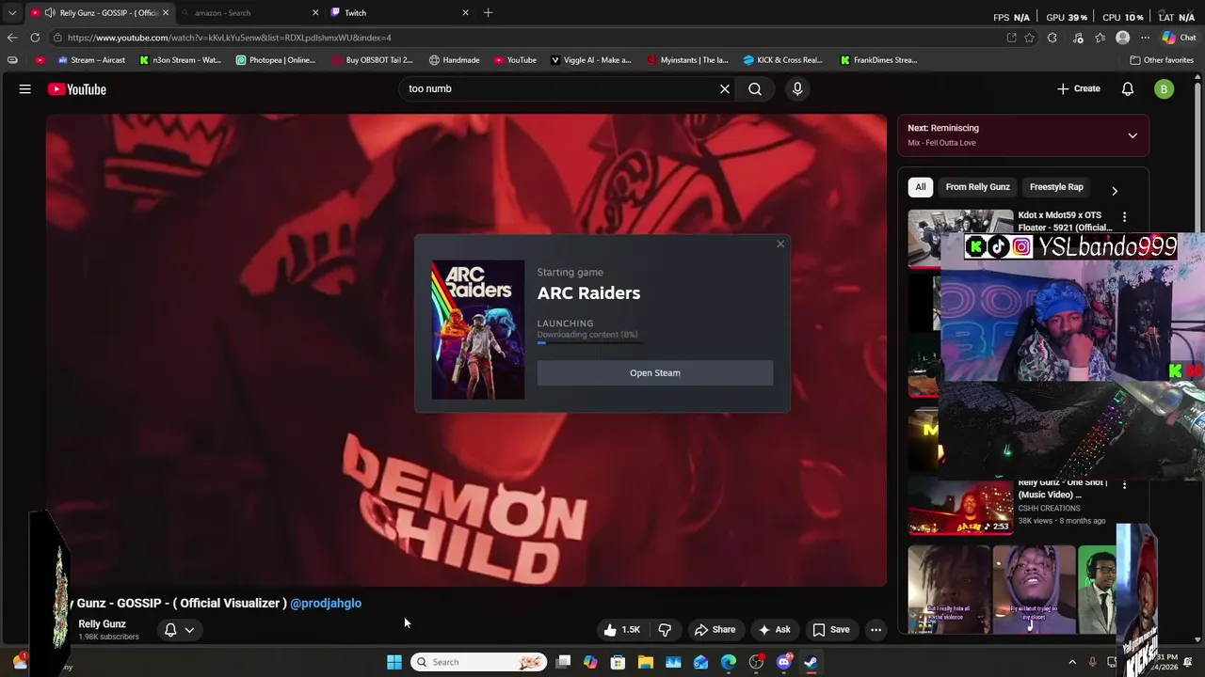
Task: Open YouTube notifications bell
Action: 1128,88
